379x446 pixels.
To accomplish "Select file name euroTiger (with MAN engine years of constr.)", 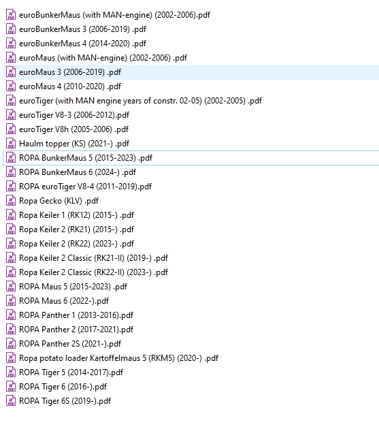I will pyautogui.click(x=140, y=101).
